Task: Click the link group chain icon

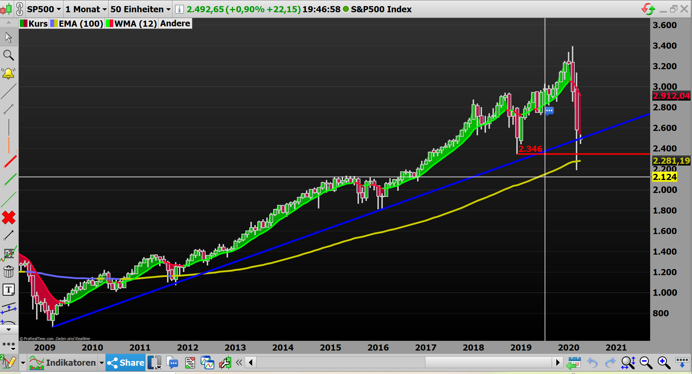Action: (19, 9)
